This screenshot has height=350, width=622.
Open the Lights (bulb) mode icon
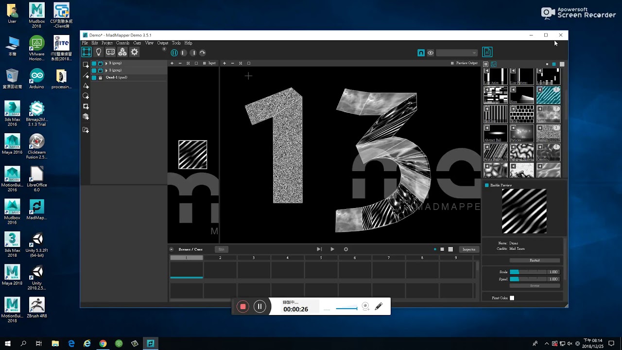click(x=99, y=52)
